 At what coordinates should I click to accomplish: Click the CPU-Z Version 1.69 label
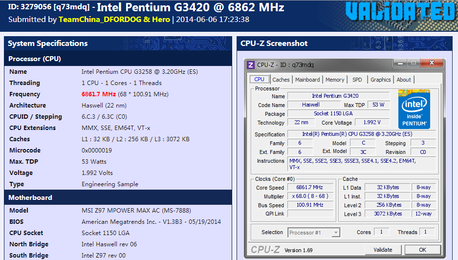coord(299,250)
